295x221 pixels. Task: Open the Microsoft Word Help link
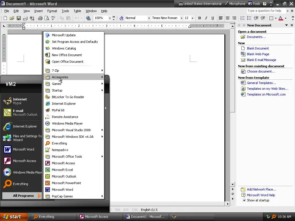click(261, 195)
